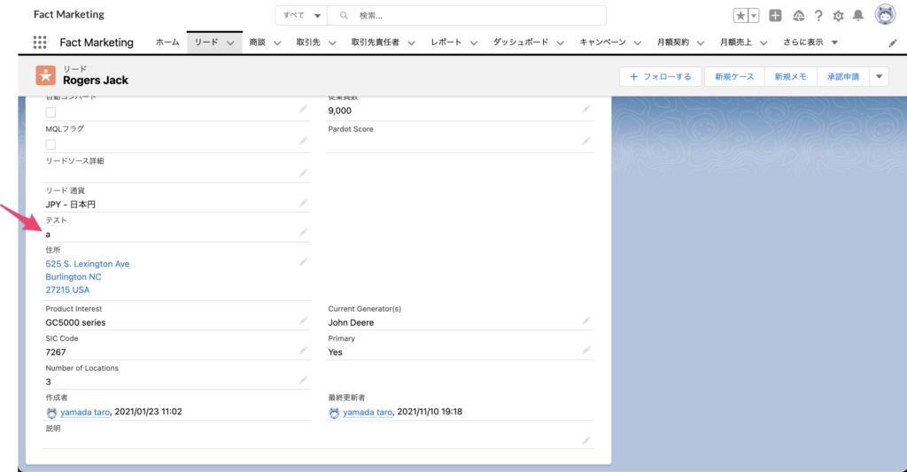907x472 pixels.
Task: Edit the 説明 field pencil icon
Action: (x=586, y=441)
